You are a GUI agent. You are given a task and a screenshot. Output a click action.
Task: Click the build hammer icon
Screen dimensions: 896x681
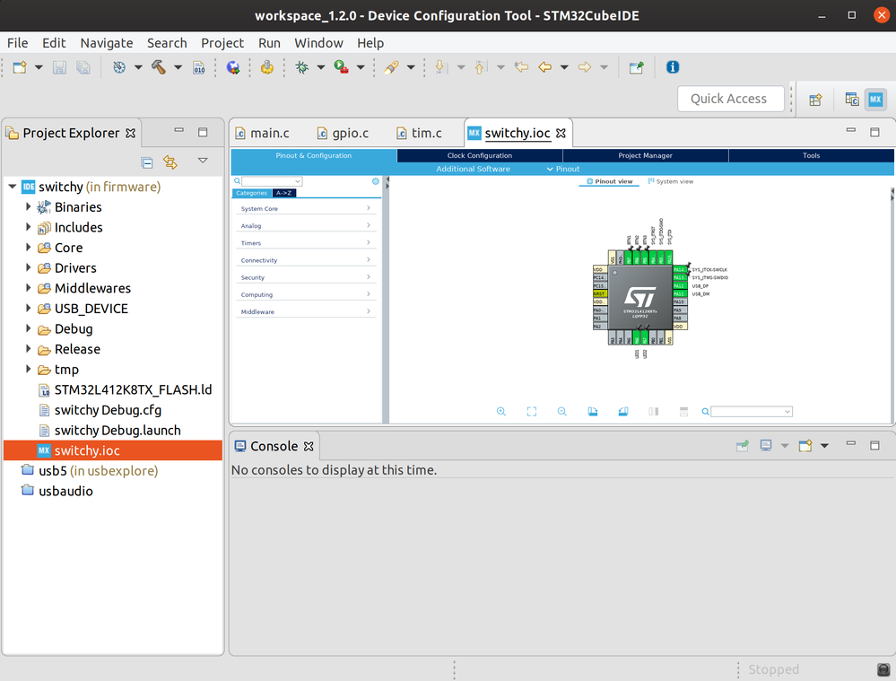[159, 67]
